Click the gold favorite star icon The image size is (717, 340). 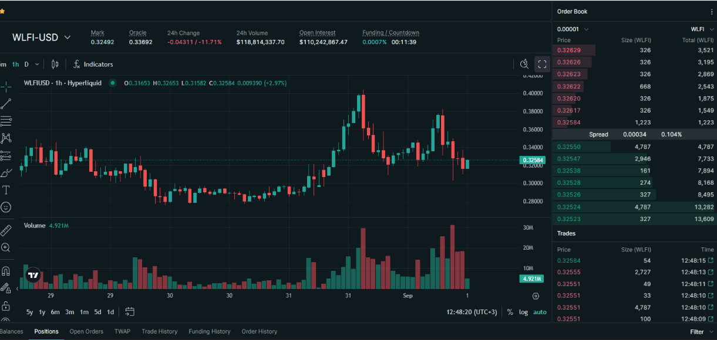[2, 11]
